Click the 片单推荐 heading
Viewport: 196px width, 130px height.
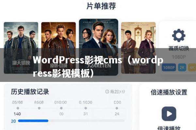click(101, 6)
